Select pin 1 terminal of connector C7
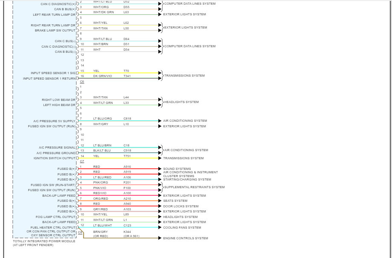 pyautogui.click(x=79, y=166)
